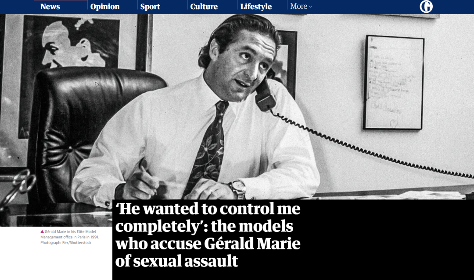The width and height of the screenshot is (474, 280).
Task: Switch to the Culture section
Action: (204, 6)
